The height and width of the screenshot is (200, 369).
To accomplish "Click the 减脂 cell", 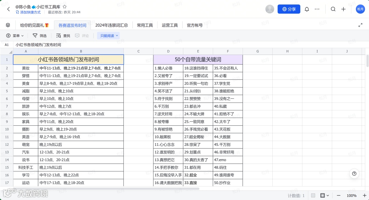I will coord(26,91).
